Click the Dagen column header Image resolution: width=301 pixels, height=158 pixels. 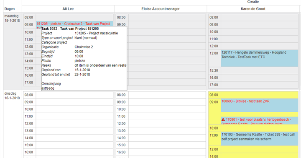10,9
